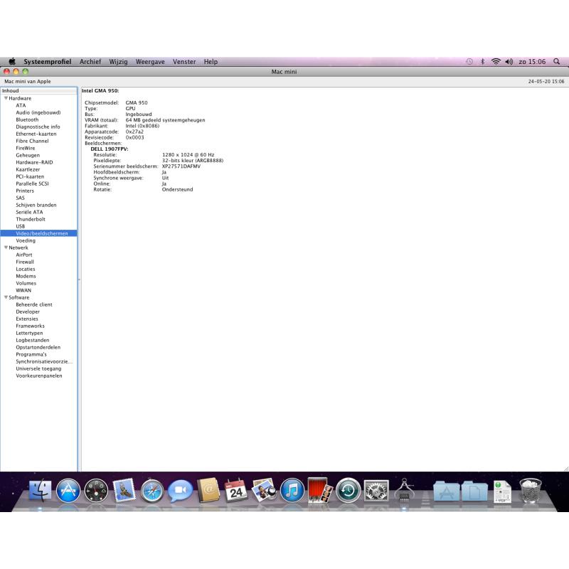Image resolution: width=569 pixels, height=569 pixels.
Task: Click Spotlight search magnifier icon
Action: (556, 61)
